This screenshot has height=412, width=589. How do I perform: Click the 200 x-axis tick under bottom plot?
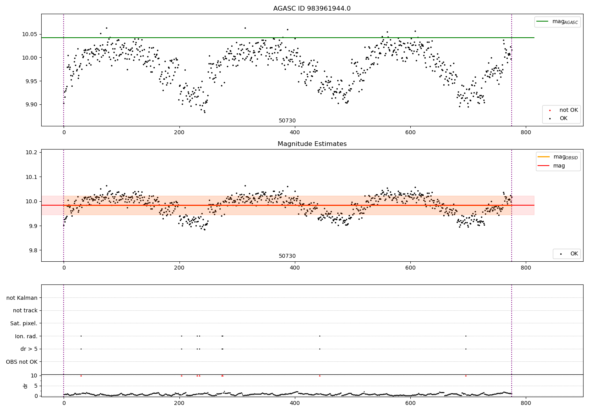click(x=179, y=403)
